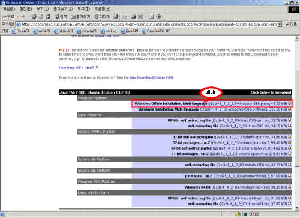
Task: Open the 도움말(H) Help menu
Action: (103, 9)
